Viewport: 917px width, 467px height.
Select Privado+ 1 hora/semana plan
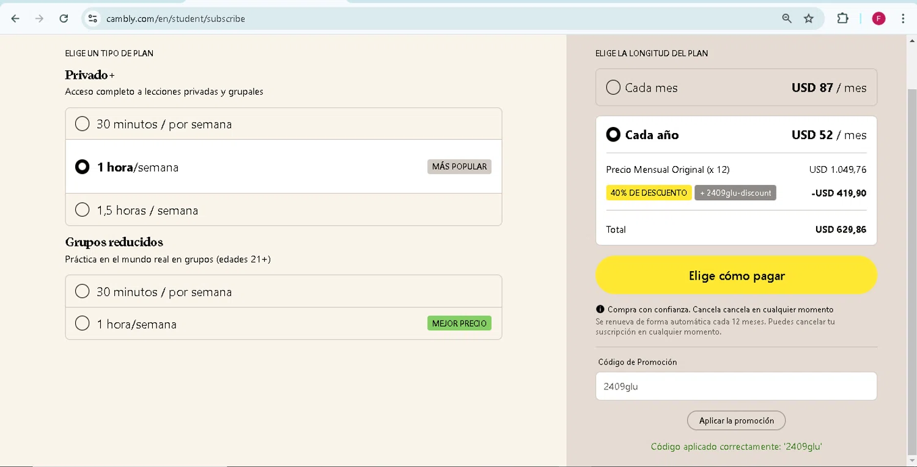coord(284,167)
